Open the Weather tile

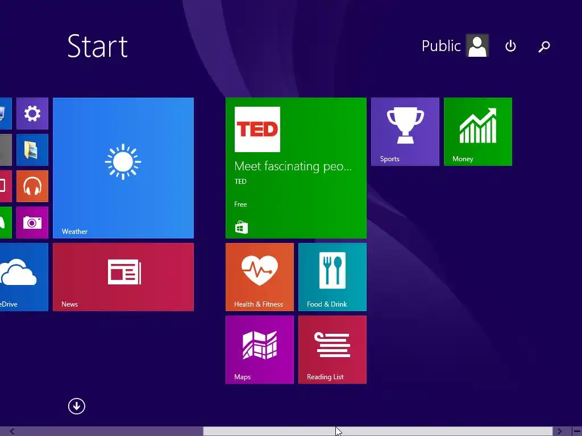(x=123, y=168)
